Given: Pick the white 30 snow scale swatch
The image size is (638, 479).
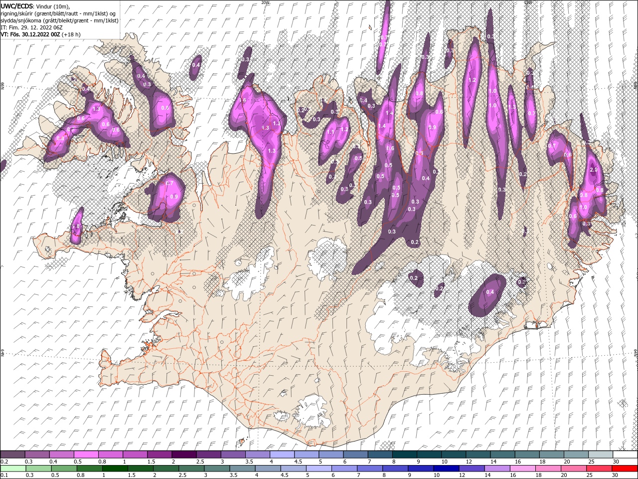Looking at the screenshot, I should (625, 455).
